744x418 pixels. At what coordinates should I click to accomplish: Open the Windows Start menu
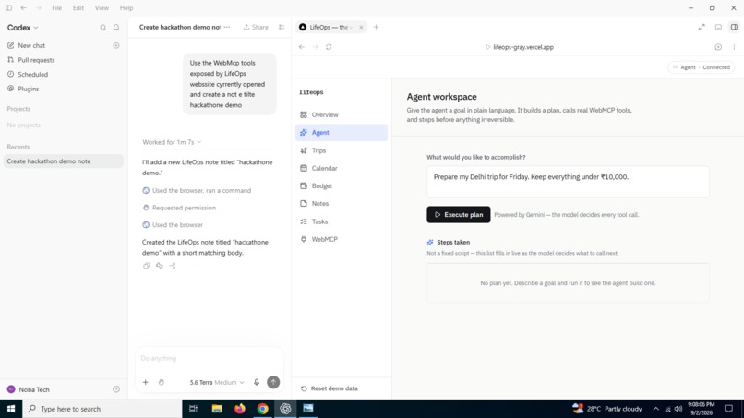pos(11,409)
